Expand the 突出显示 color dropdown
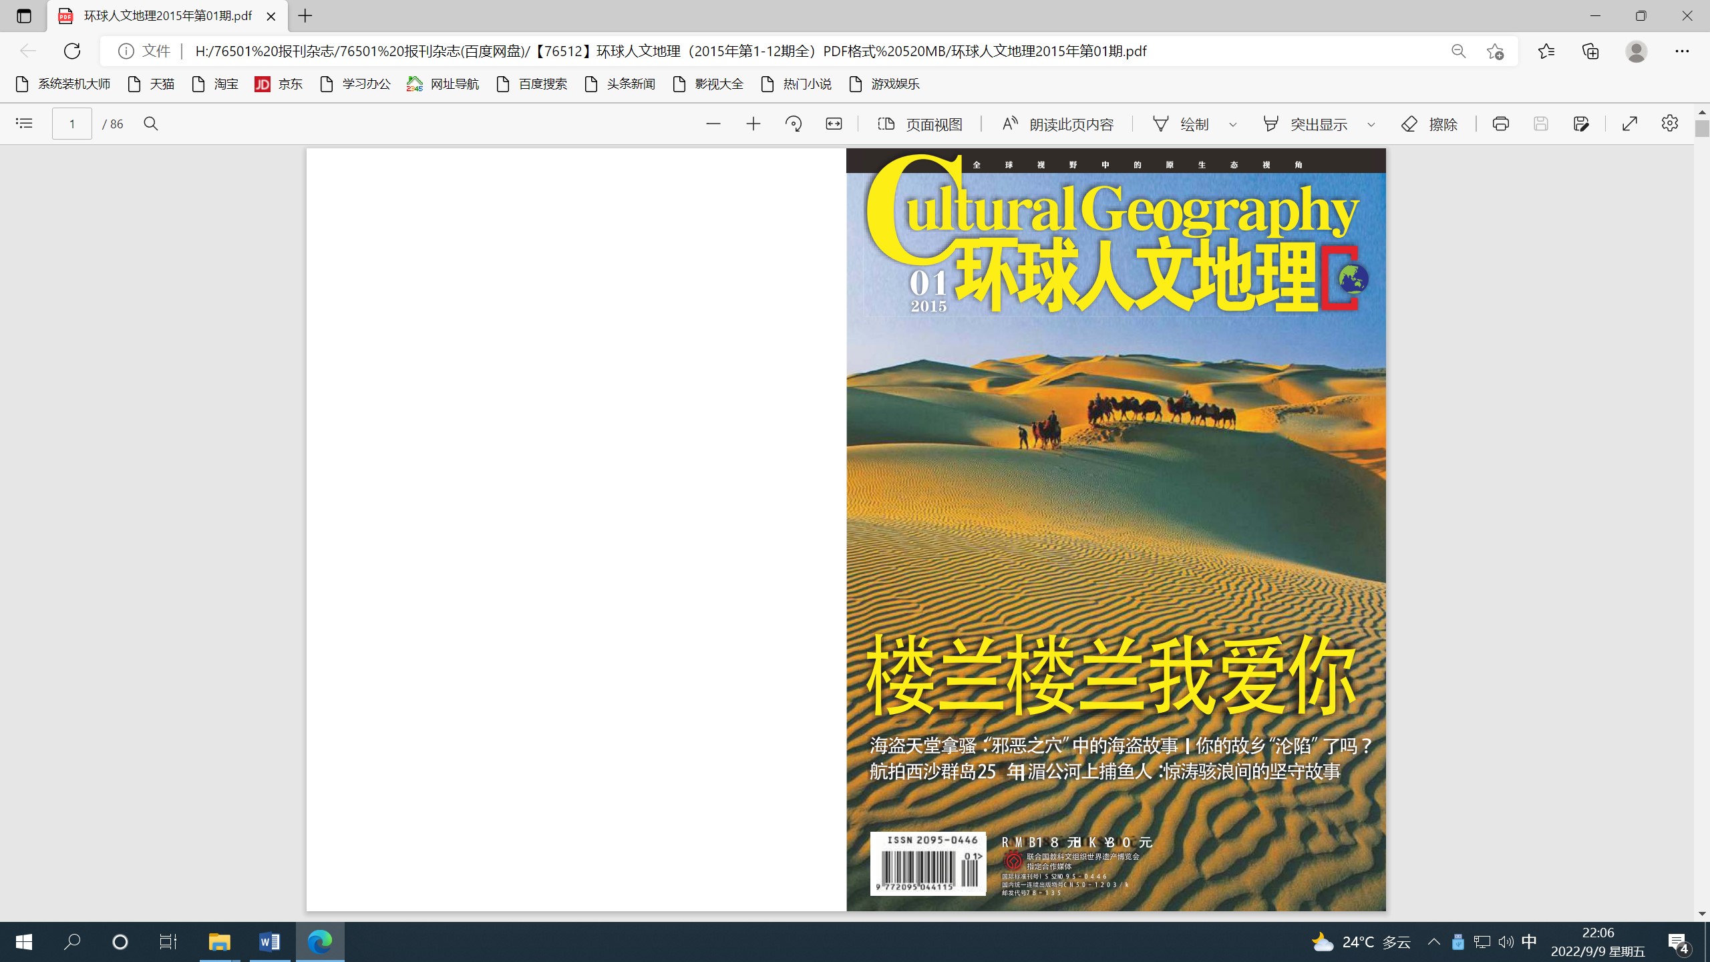 1371,124
